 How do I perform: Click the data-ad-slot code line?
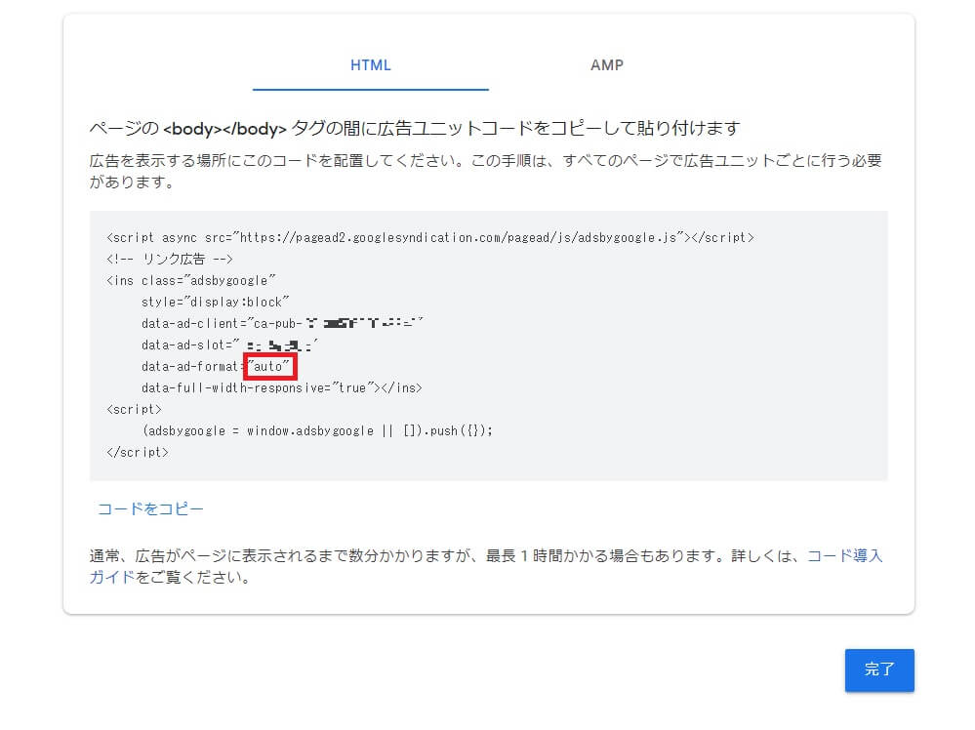229,345
